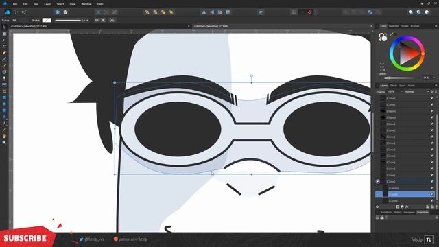Select the Move tool
The height and width of the screenshot is (247, 439).
click(4, 27)
